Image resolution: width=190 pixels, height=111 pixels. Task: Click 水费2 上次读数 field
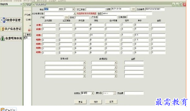click(49, 29)
